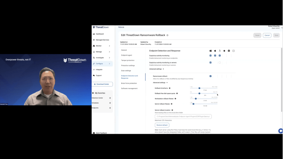Click the Android platform column icon
This screenshot has height=159, width=283.
(224, 51)
